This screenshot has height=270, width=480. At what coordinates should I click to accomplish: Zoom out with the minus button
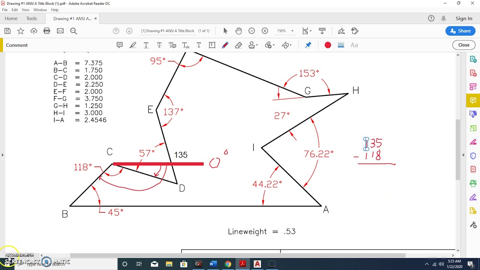[x=252, y=31]
